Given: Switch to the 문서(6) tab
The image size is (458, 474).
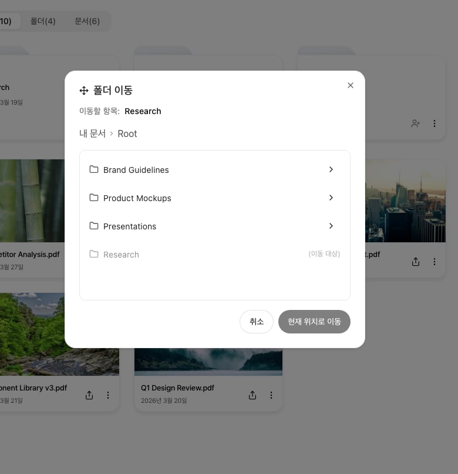Looking at the screenshot, I should pos(87,21).
